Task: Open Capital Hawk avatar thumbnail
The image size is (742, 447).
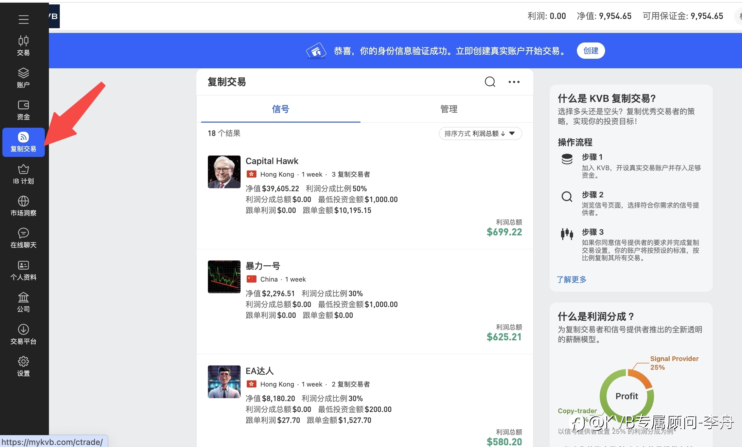Action: (x=224, y=172)
